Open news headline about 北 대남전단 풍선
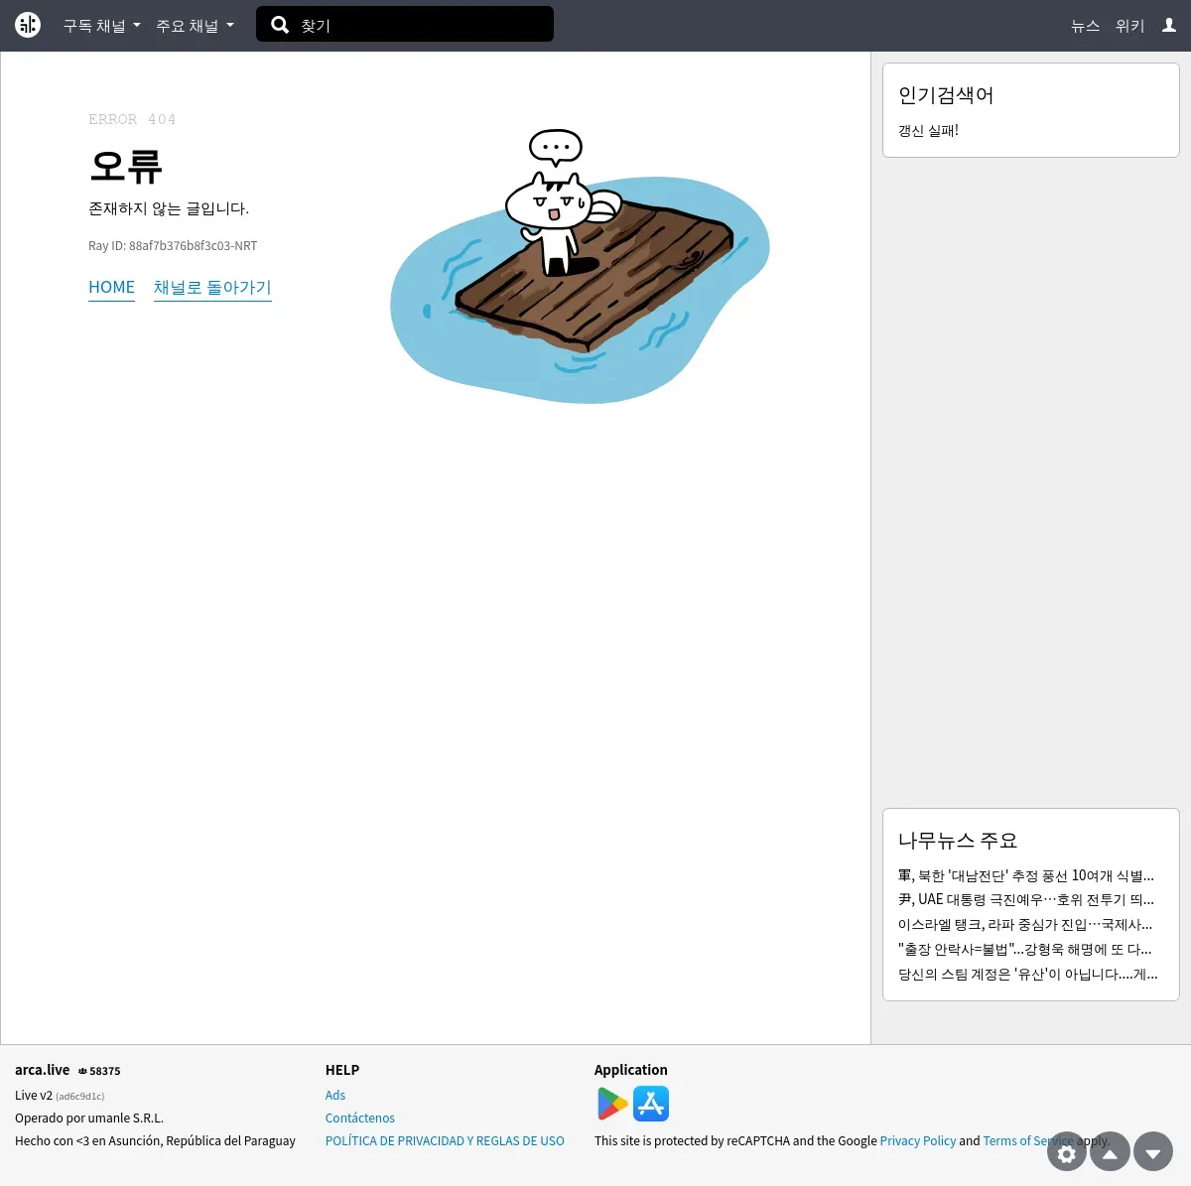The height and width of the screenshot is (1186, 1191). click(x=1026, y=875)
